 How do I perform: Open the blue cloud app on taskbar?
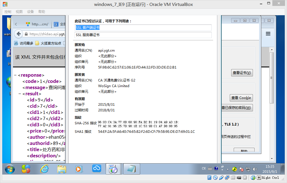(97, 168)
